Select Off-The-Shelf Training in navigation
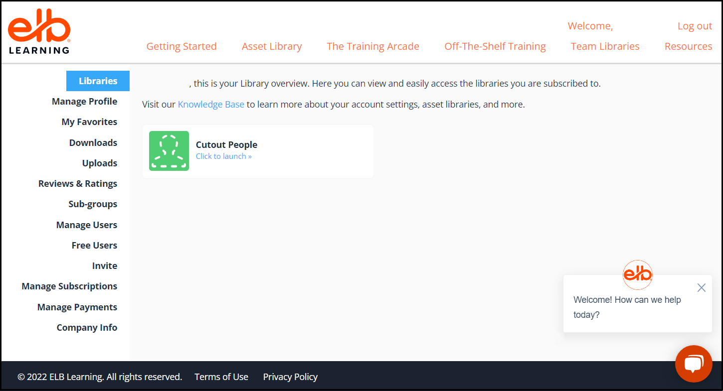This screenshot has height=391, width=723. click(495, 46)
